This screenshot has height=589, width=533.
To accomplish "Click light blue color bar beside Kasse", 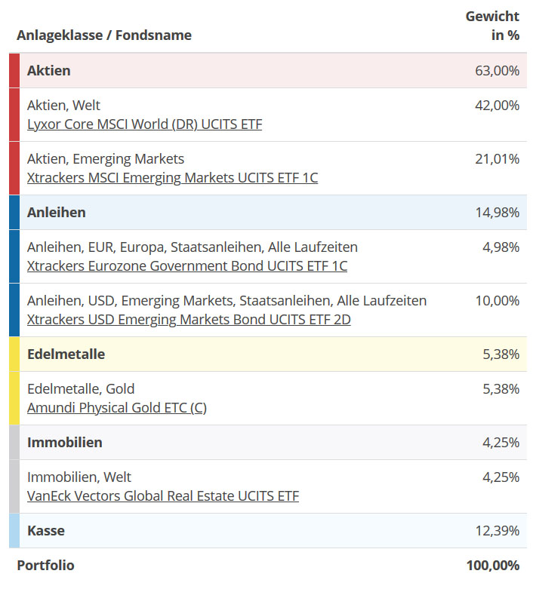I will (14, 531).
